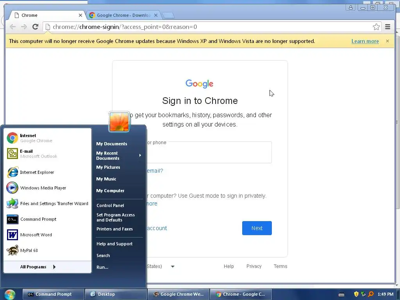Click the Start orb button
The image size is (400, 300).
click(10, 295)
